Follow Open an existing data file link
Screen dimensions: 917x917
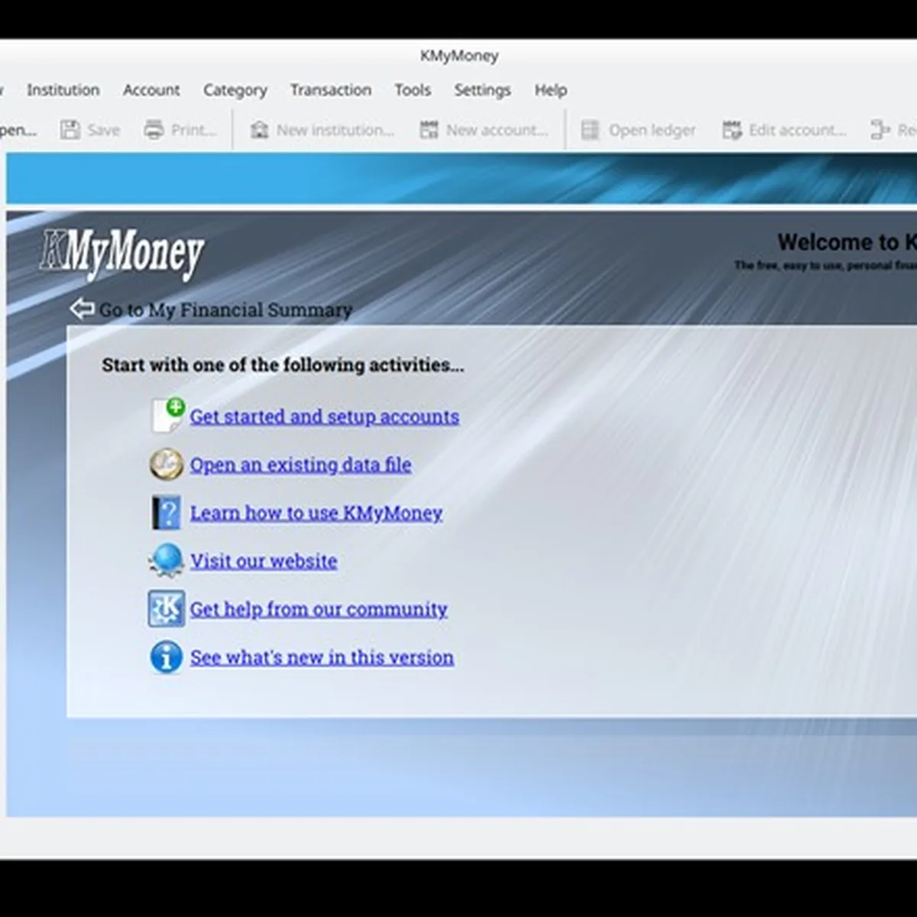point(300,465)
